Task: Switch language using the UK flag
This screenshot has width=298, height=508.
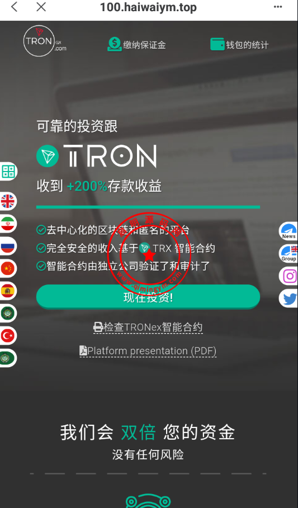Action: [x=8, y=201]
